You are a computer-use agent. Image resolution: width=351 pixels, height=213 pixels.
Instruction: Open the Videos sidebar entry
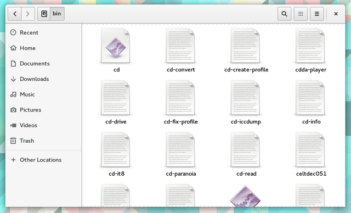(44, 125)
